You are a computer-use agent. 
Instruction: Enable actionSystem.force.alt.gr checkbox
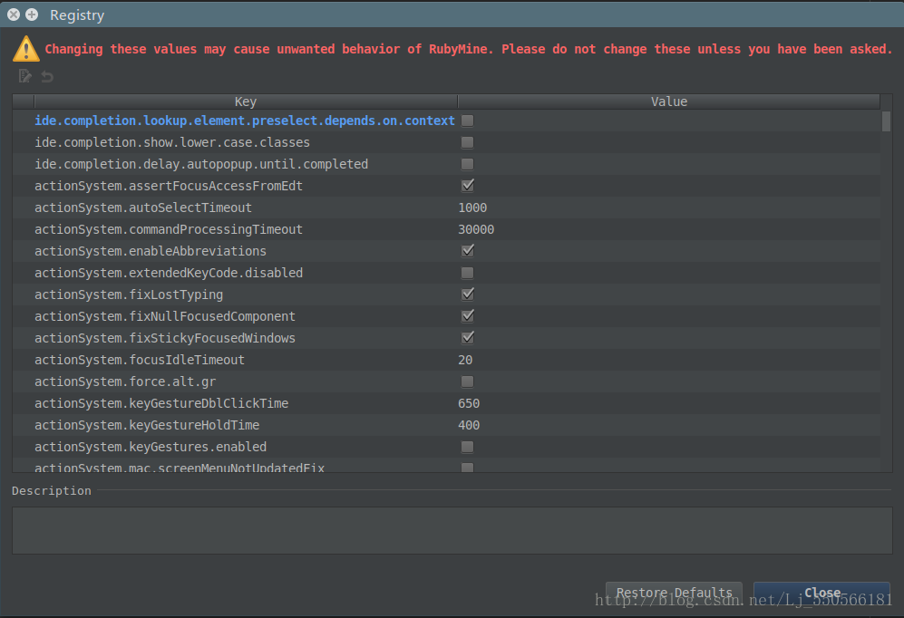(x=468, y=381)
